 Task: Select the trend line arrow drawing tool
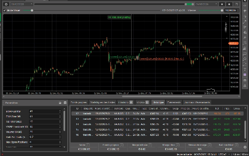tap(245, 22)
